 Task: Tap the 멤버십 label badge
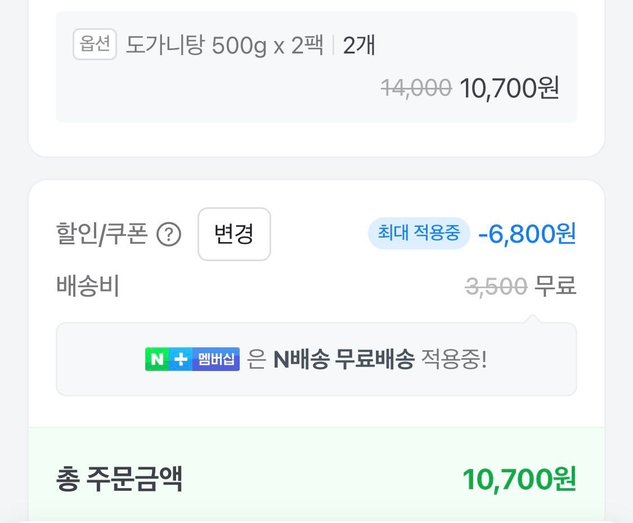(x=216, y=359)
